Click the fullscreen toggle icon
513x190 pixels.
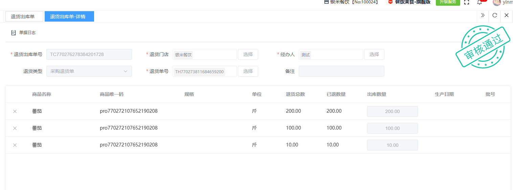[467, 2]
